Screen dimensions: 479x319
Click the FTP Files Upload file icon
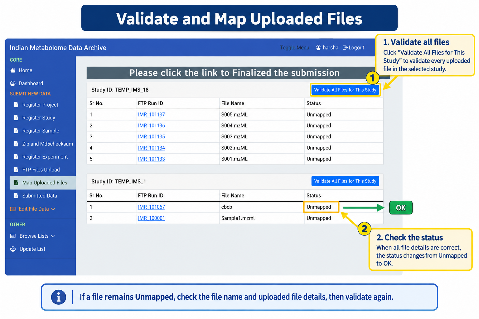tap(16, 170)
